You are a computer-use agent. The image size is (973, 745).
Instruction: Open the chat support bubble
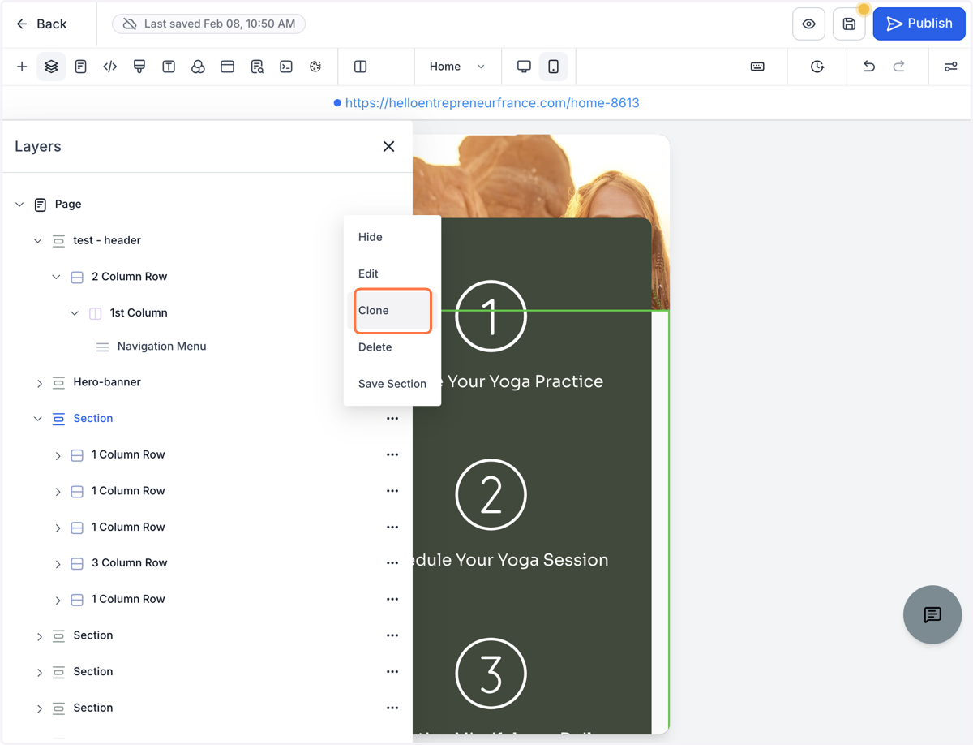coord(932,614)
